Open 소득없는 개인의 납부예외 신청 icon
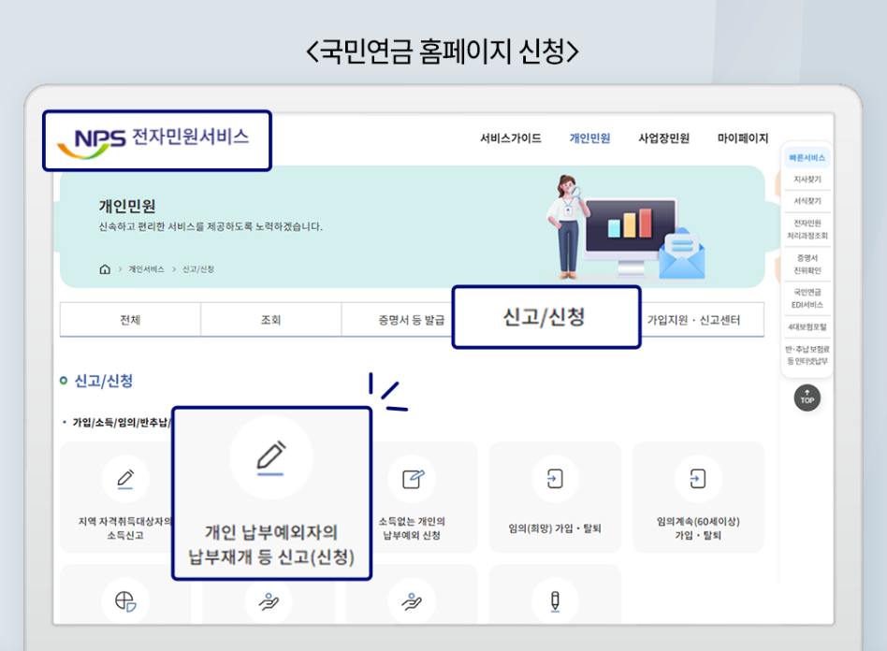 pos(412,479)
